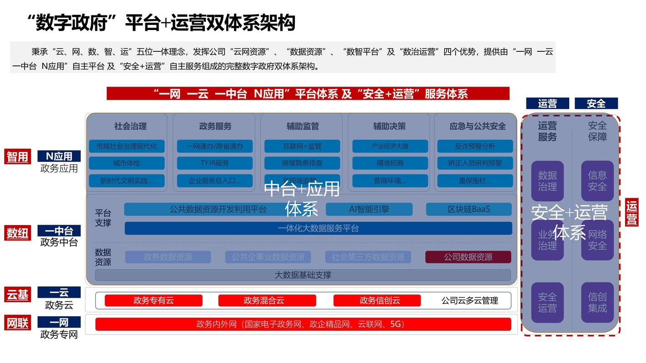
Task: Click the 反诈预警分析 item
Action: 475,146
